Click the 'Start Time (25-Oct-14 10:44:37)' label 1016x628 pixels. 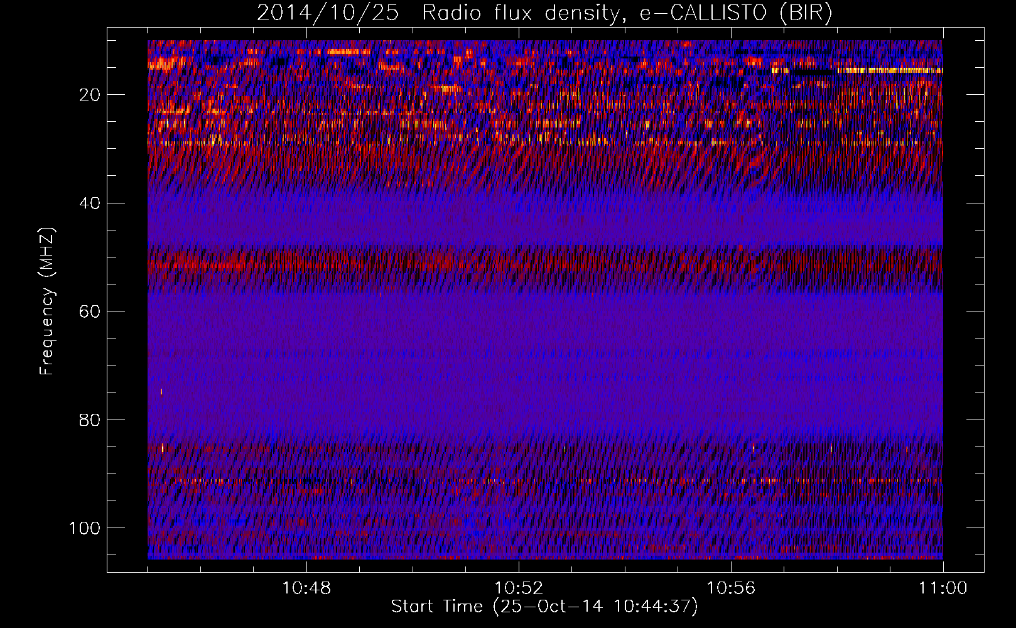coord(544,607)
